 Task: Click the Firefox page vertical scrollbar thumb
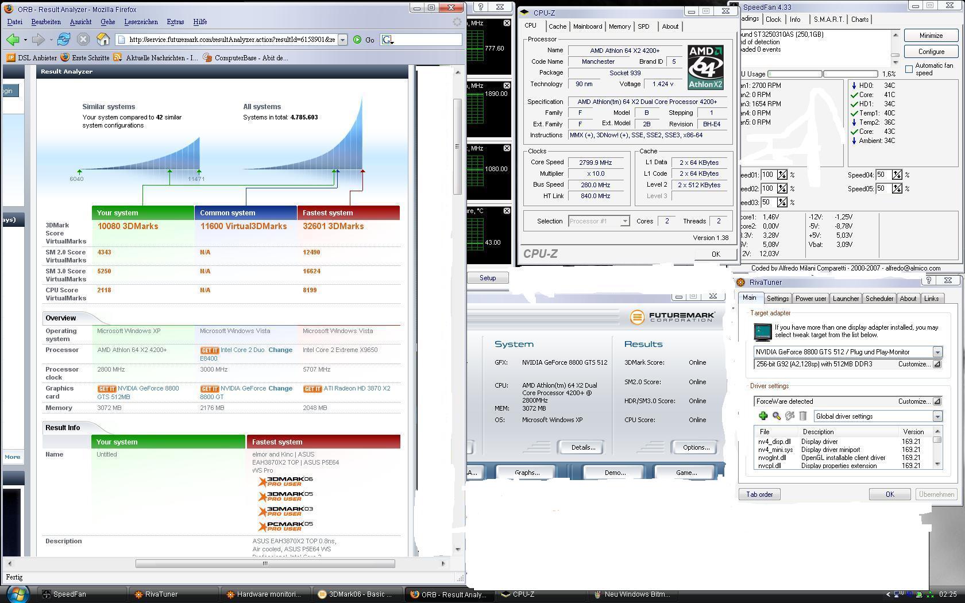[x=457, y=146]
